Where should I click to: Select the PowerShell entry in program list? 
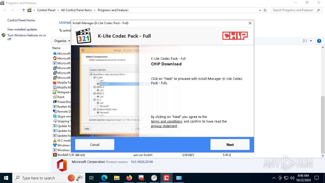click(62, 102)
